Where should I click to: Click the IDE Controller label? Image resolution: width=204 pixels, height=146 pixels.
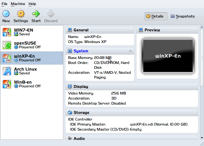click(80, 119)
